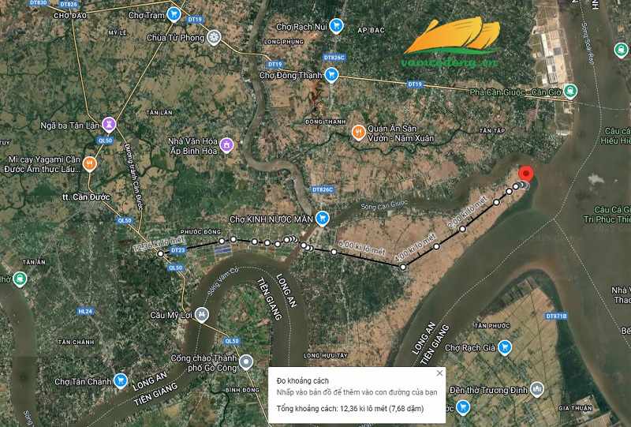
Task: Click the Chợ Trạm shopping marker
Action: point(174,14)
